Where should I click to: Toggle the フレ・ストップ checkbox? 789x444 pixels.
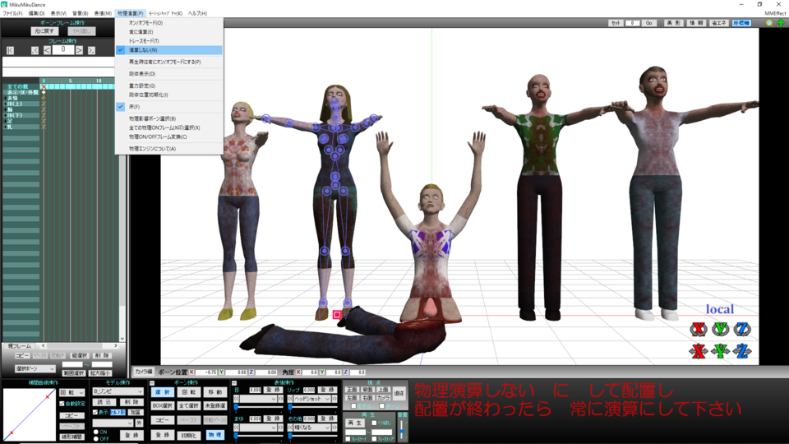(374, 439)
